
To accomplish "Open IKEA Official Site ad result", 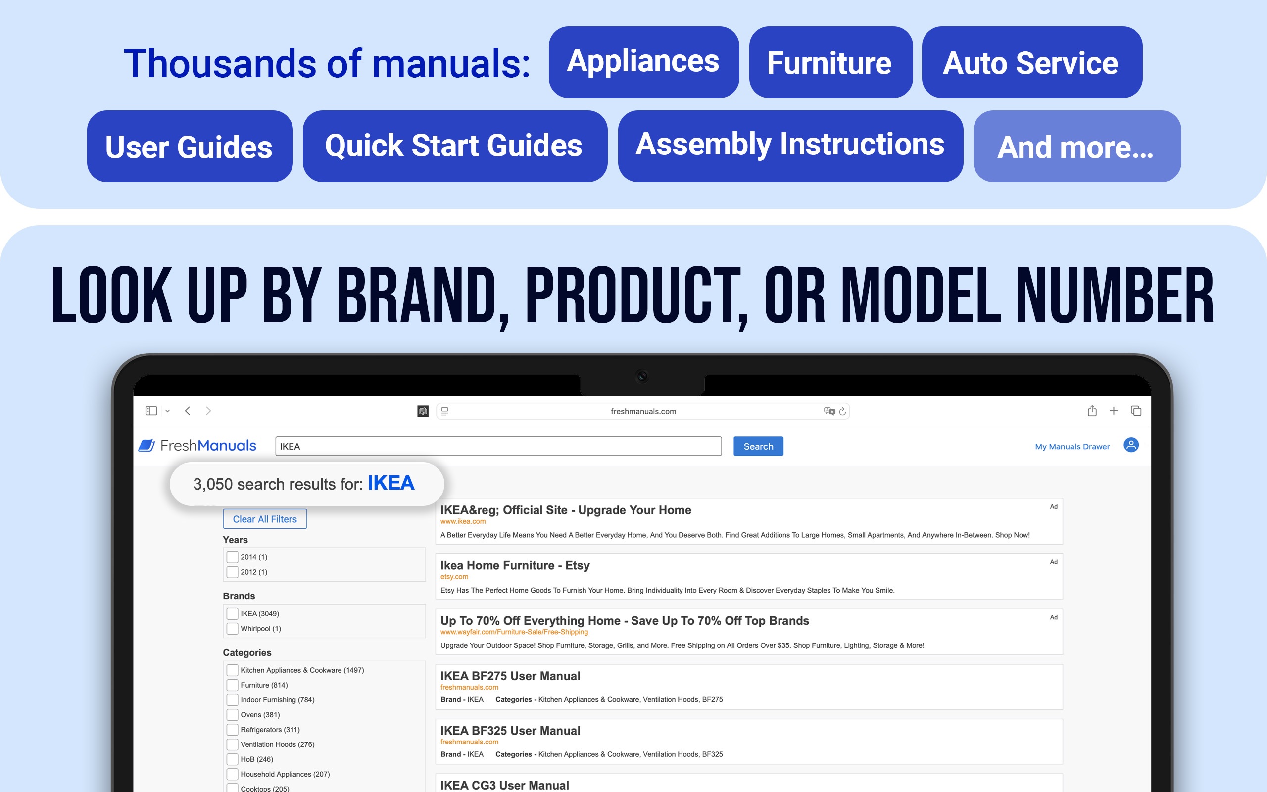I will pos(565,510).
